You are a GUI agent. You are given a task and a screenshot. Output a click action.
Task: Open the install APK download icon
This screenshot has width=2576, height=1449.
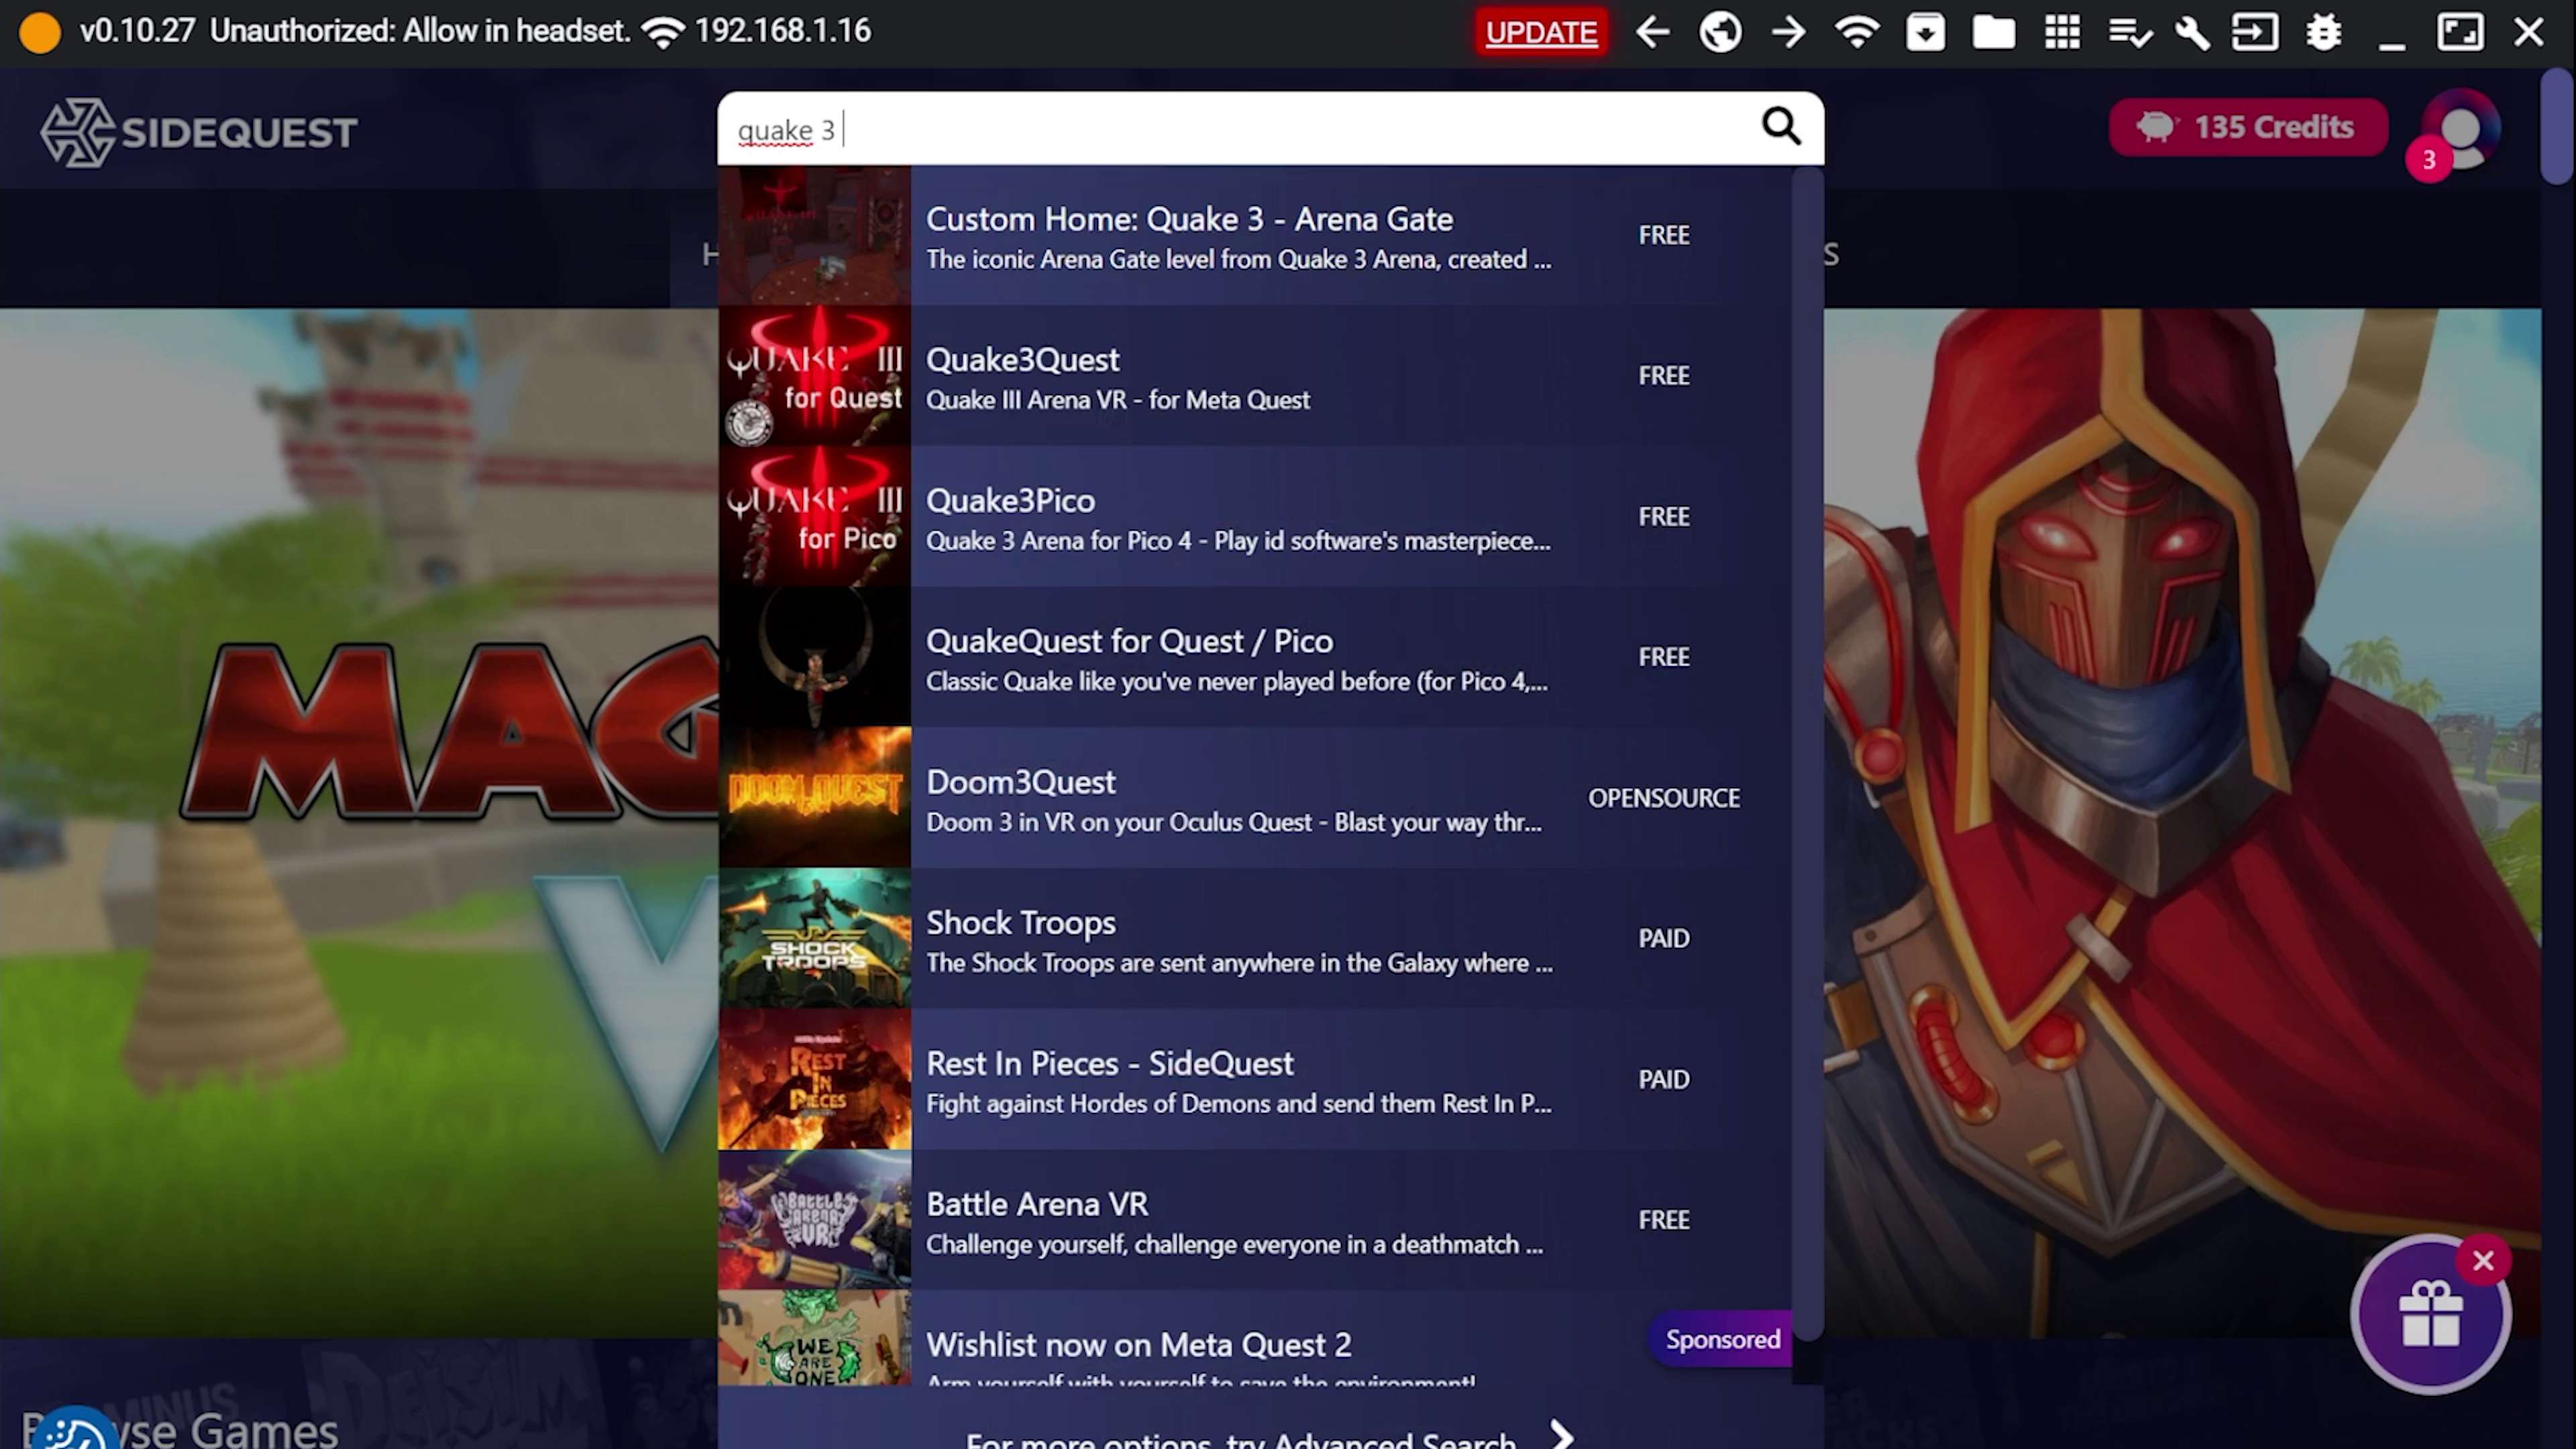(1925, 32)
